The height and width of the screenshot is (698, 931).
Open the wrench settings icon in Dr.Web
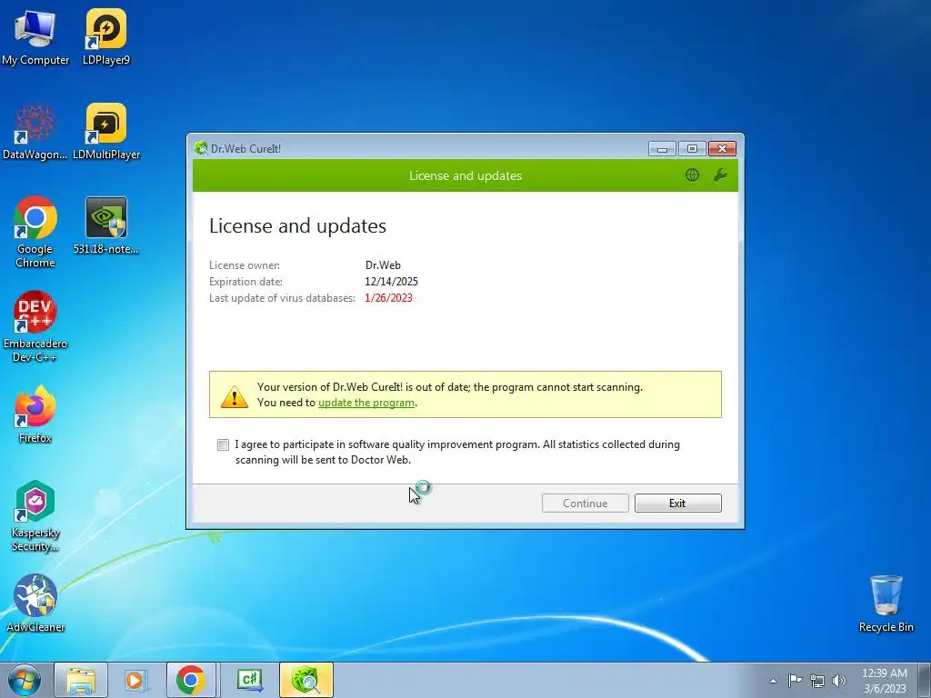pos(720,175)
